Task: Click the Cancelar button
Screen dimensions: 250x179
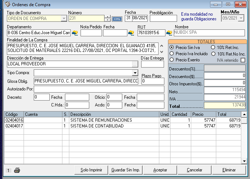Action: 194,170
